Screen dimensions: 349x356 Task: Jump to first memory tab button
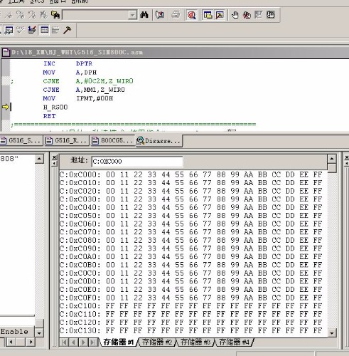(x=64, y=342)
